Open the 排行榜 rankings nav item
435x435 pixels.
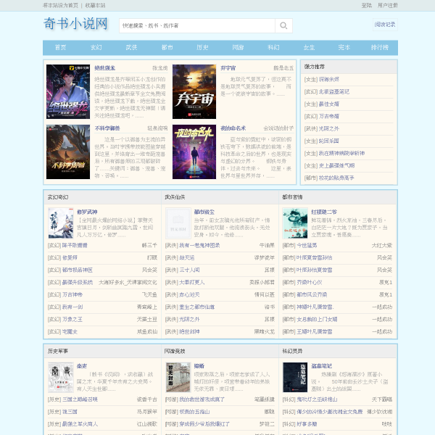point(380,47)
